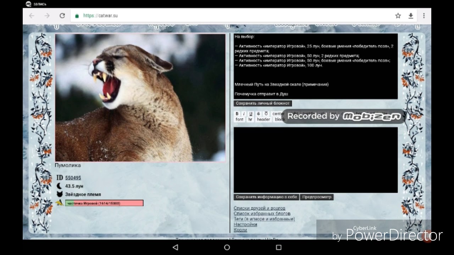Screen dimensions: 454x255
Task: Bookmark this page with the star icon
Action: tap(398, 16)
